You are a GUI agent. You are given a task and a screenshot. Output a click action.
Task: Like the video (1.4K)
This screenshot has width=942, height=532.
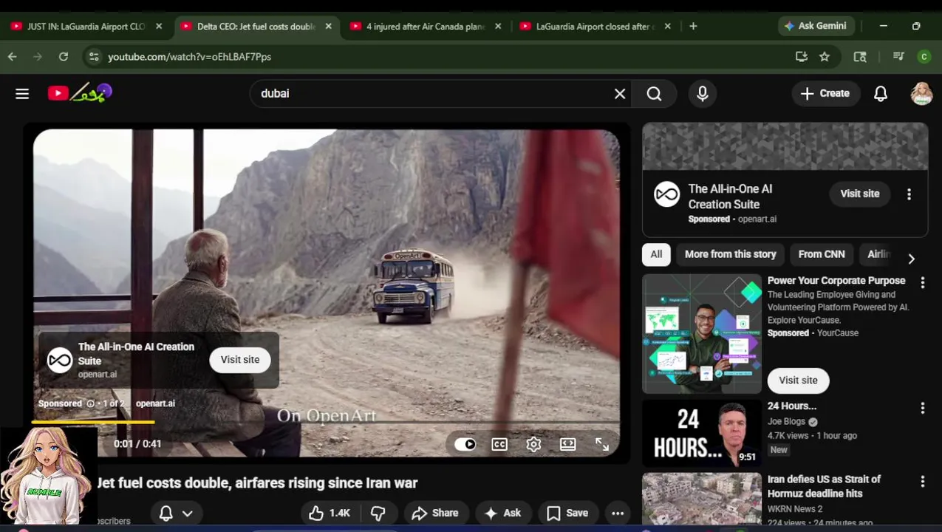pos(330,513)
